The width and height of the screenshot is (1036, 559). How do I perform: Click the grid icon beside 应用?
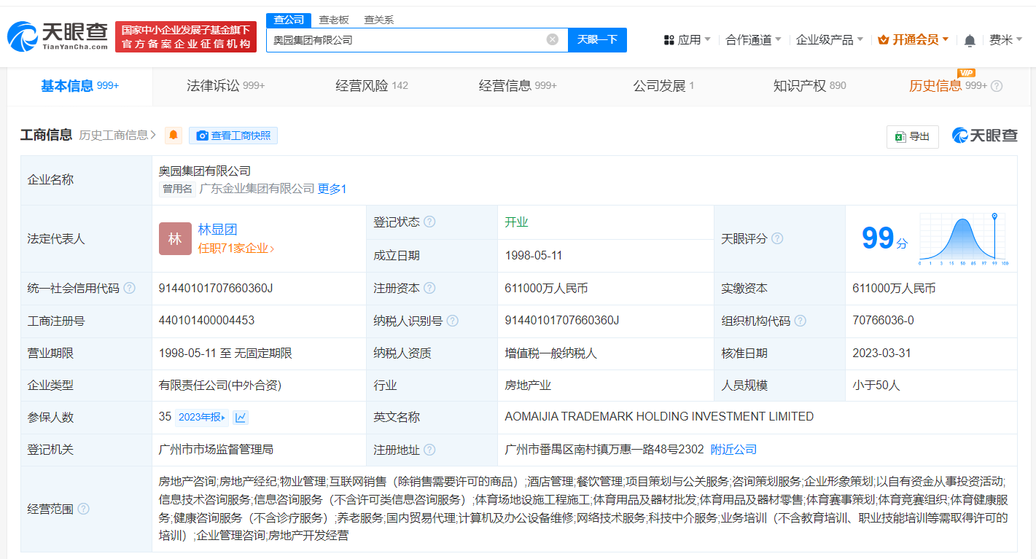[669, 40]
